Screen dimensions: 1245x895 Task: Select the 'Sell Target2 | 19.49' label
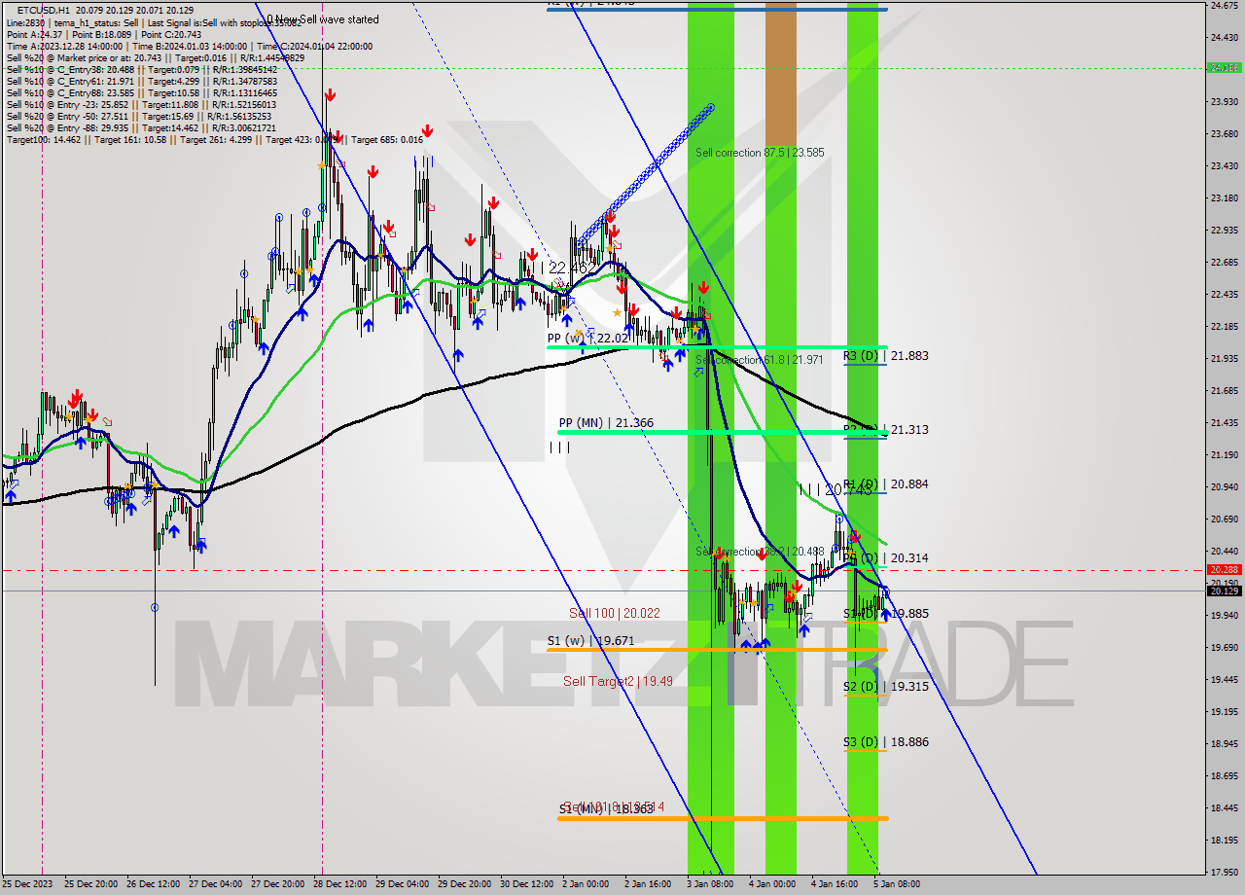coord(618,681)
